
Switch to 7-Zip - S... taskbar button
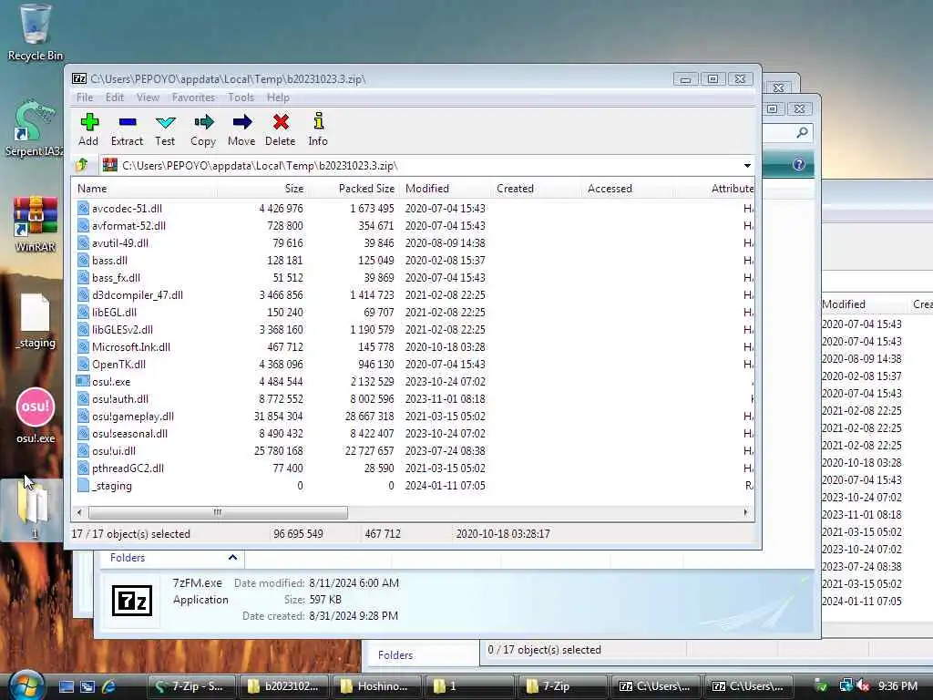tap(191, 686)
